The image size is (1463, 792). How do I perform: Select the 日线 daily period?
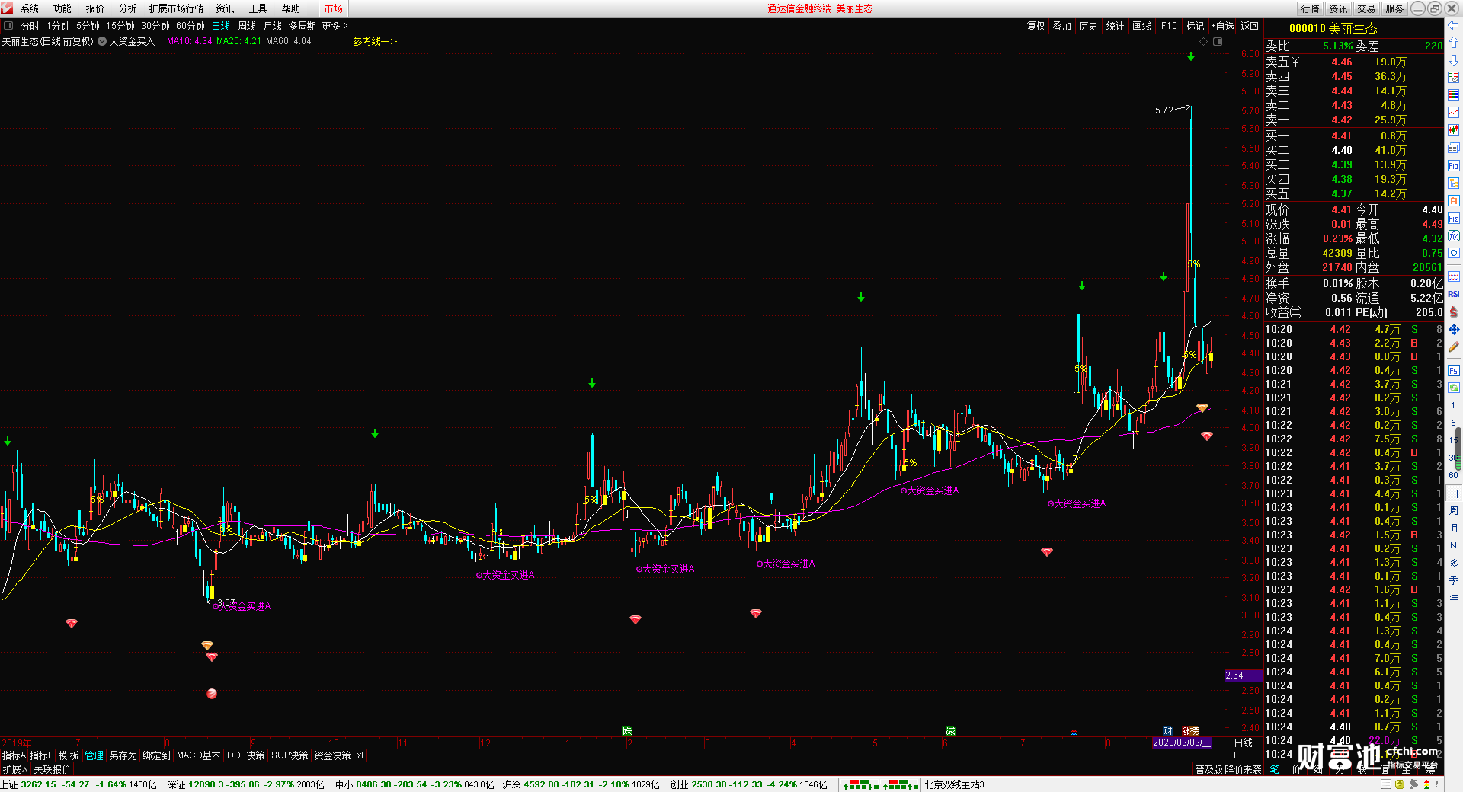tap(221, 26)
